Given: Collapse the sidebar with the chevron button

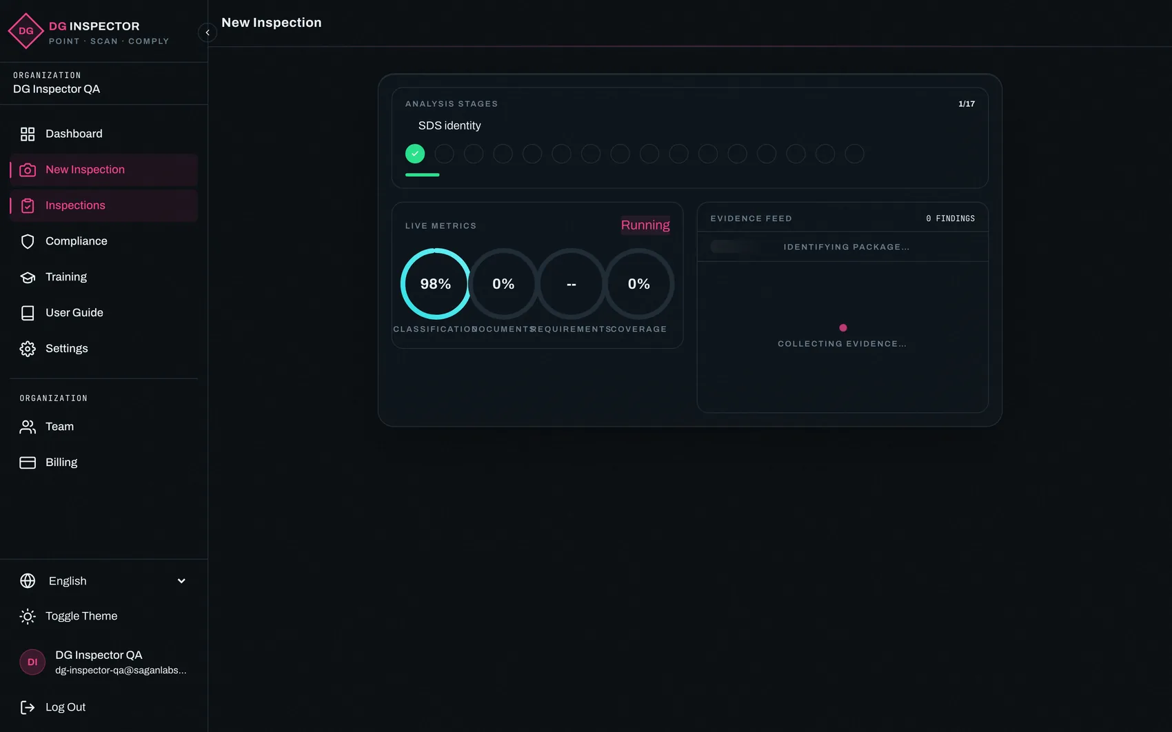Looking at the screenshot, I should [208, 32].
